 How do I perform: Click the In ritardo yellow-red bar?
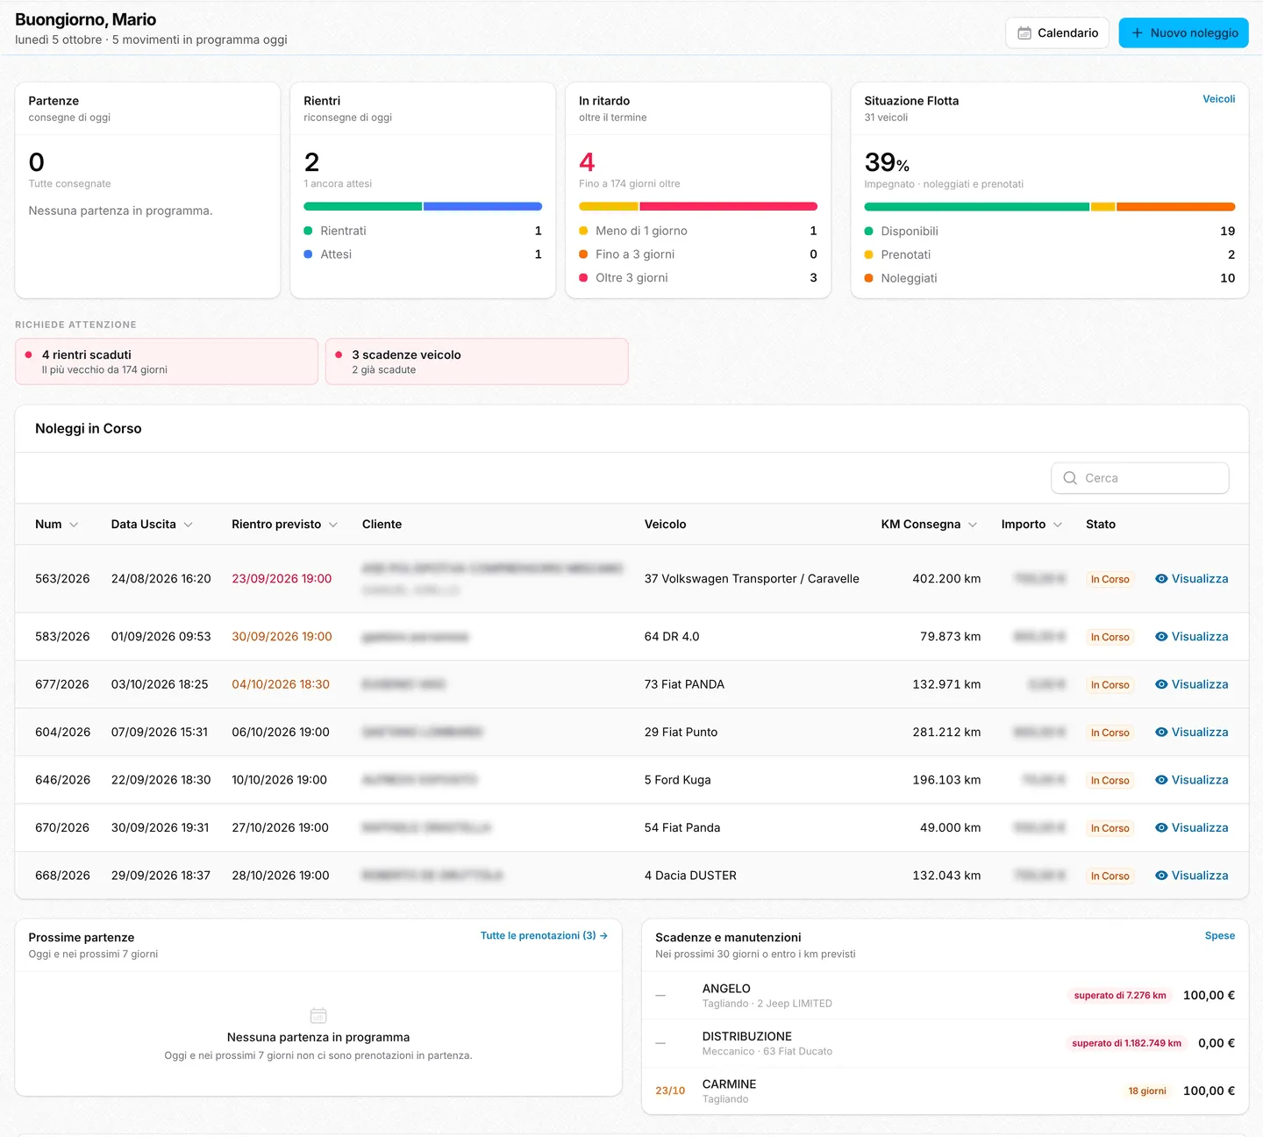(698, 207)
